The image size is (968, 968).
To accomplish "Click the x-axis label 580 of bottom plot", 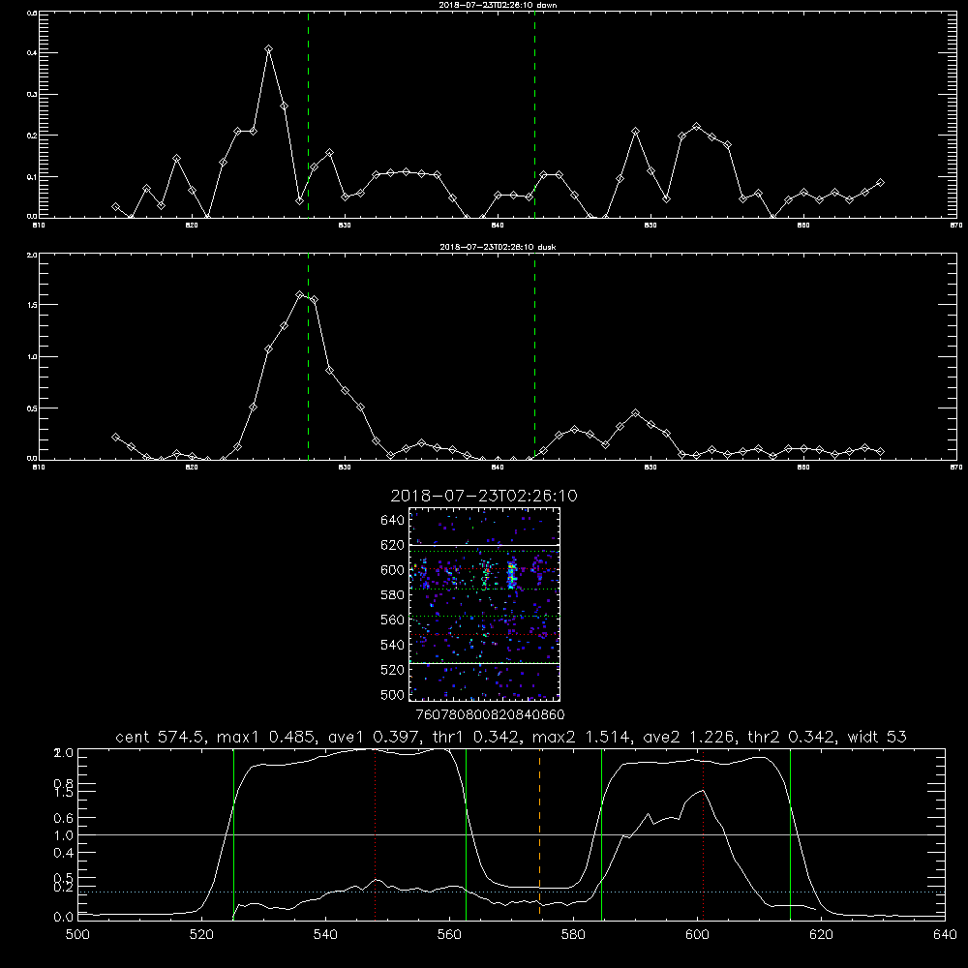I will 573,935.
